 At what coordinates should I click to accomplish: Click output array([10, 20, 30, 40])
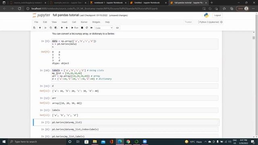click(67, 103)
